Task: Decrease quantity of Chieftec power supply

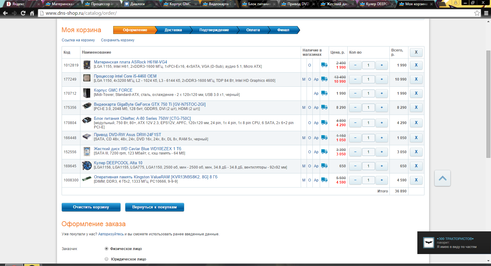Action: coord(355,123)
